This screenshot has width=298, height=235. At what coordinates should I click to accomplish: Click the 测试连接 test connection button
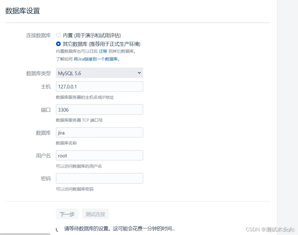click(95, 214)
